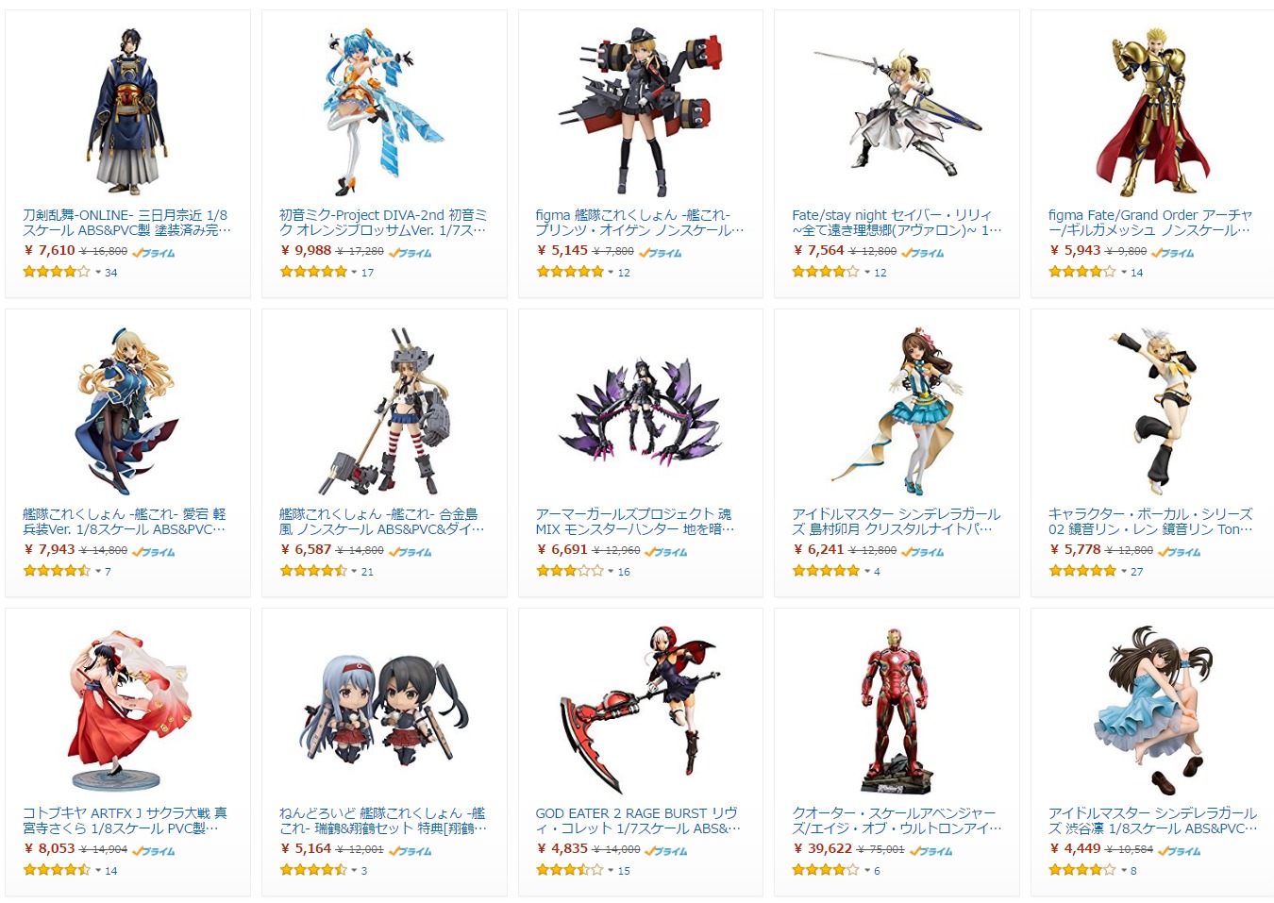This screenshot has height=903, width=1274.
Task: Click the Hatsune Miku Orange Blossom figure thumbnail
Action: click(384, 111)
